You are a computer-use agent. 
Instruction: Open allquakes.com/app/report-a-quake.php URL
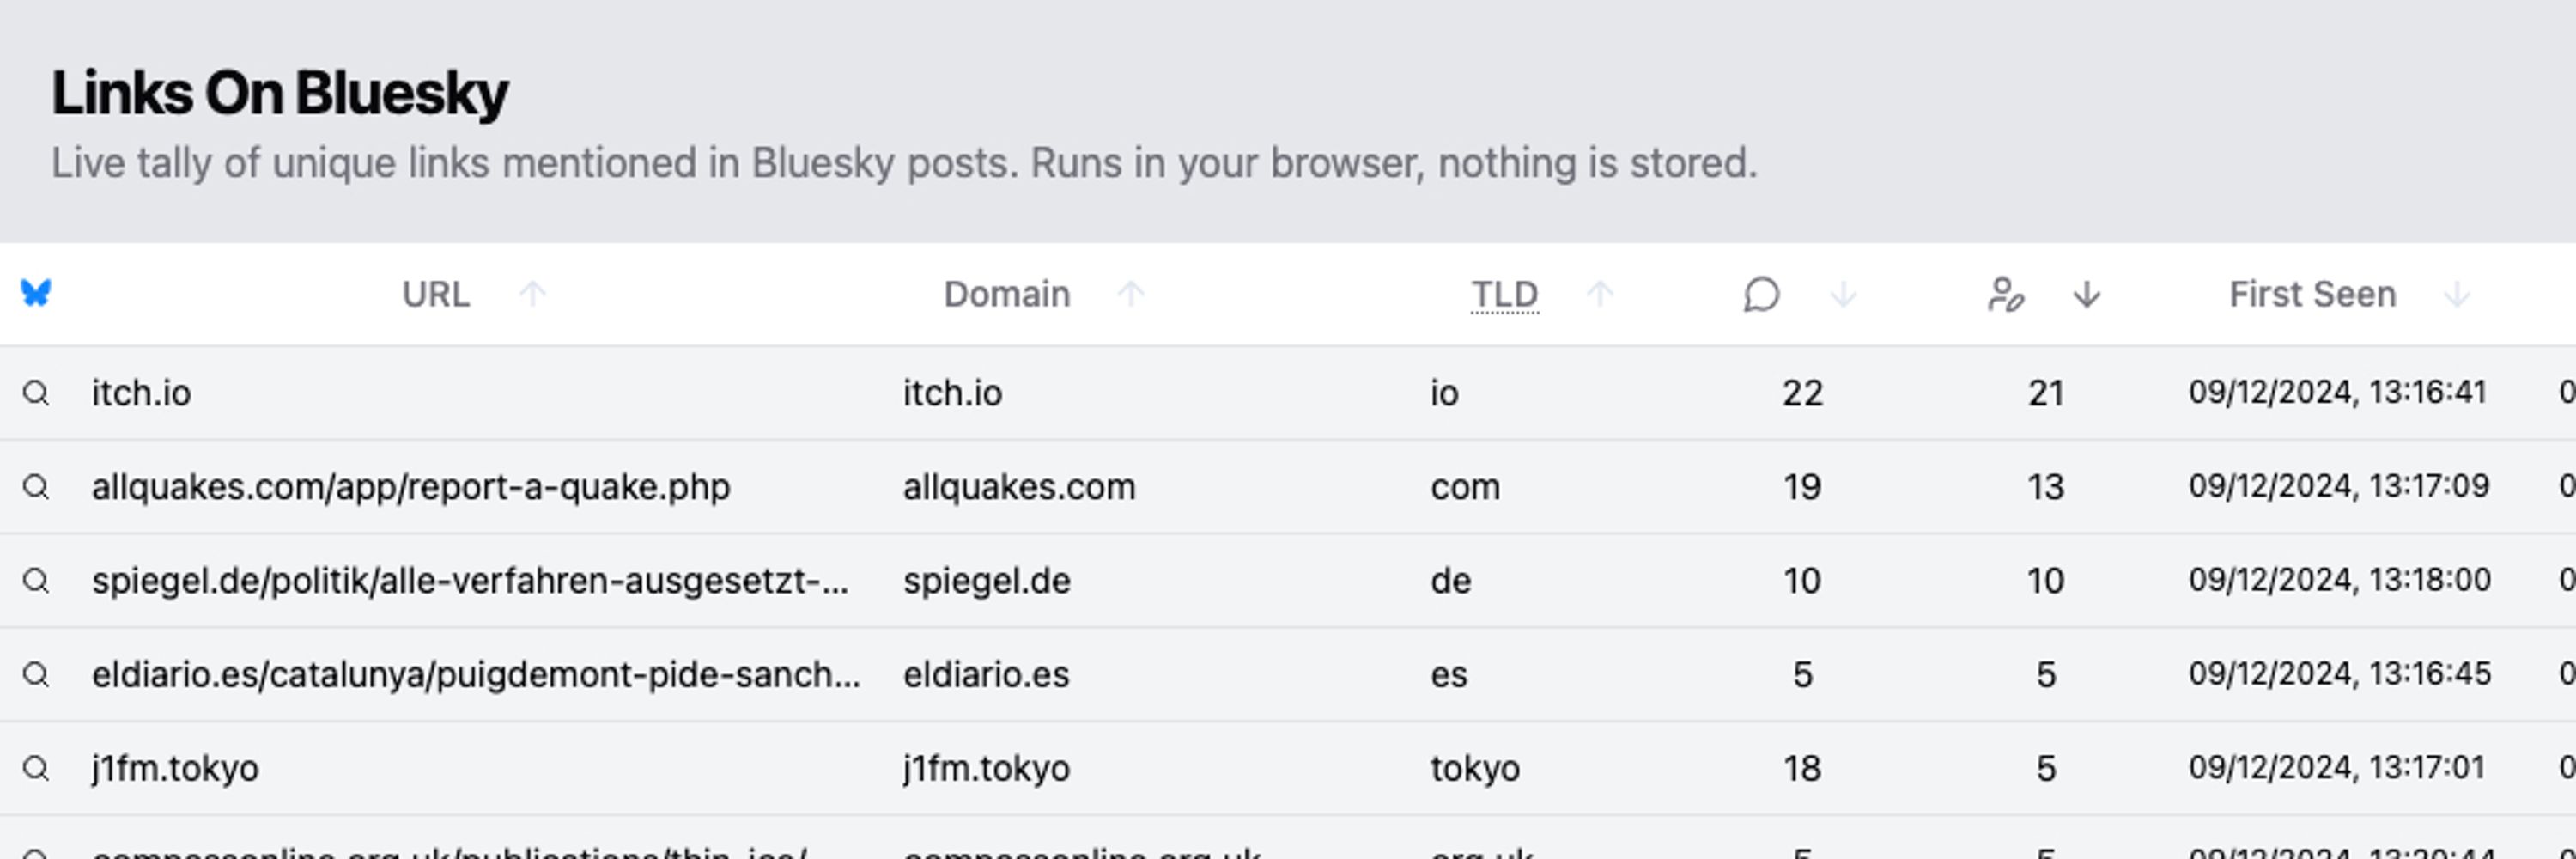pos(411,487)
